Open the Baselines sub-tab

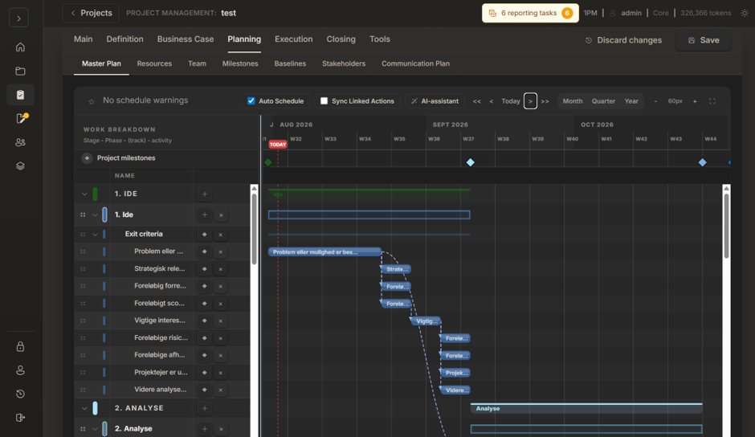point(290,63)
